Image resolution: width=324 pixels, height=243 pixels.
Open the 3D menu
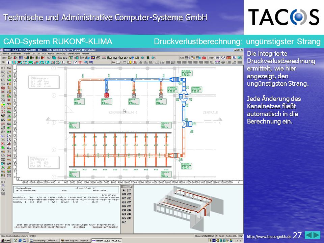point(38,54)
